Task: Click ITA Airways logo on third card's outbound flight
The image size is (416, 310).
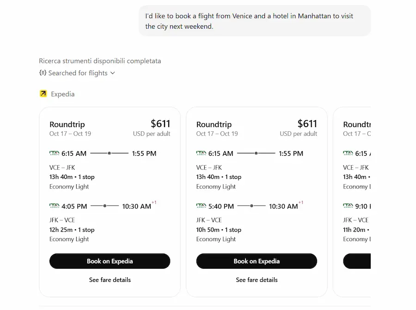Action: 348,153
